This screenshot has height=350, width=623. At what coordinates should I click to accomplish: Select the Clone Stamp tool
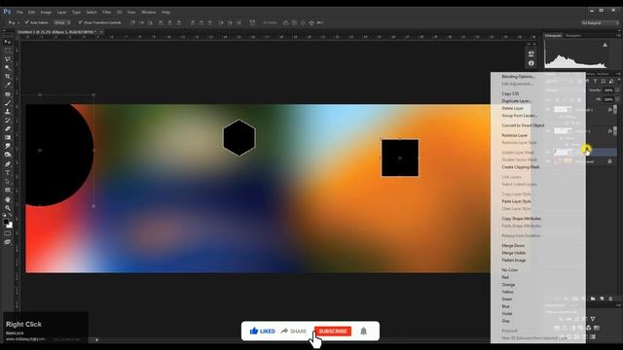(x=8, y=112)
